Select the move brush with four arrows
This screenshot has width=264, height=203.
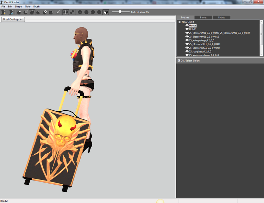point(45,12)
